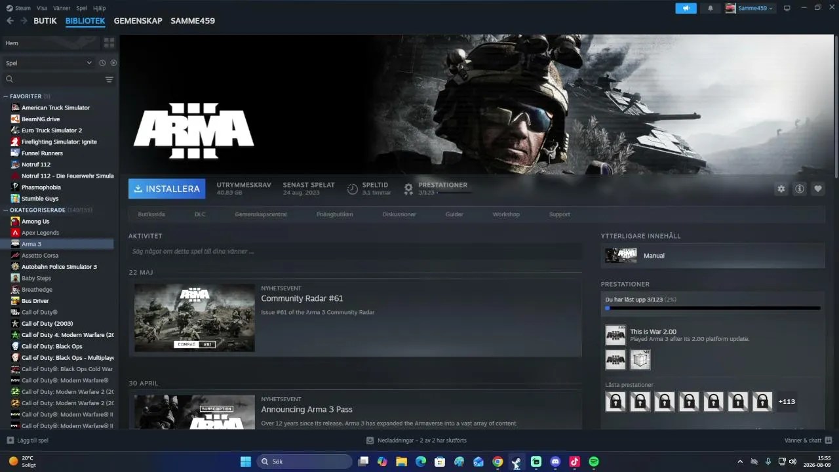Go forward with the right arrow
The width and height of the screenshot is (839, 472).
(24, 21)
